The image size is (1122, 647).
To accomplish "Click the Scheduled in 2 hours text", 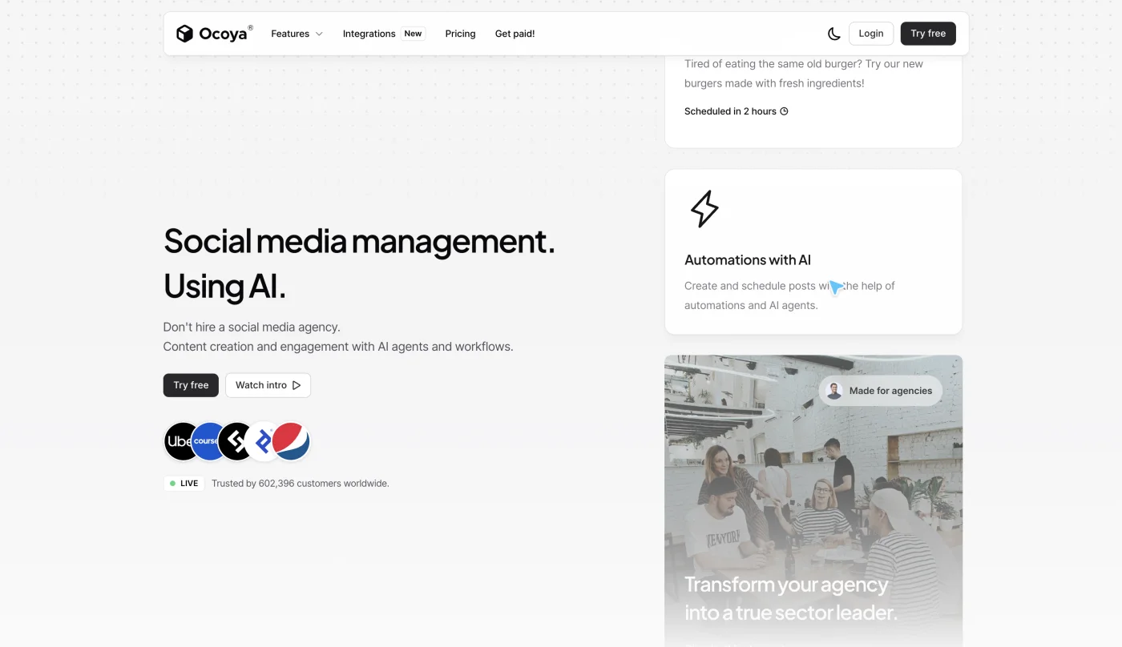I will click(730, 111).
